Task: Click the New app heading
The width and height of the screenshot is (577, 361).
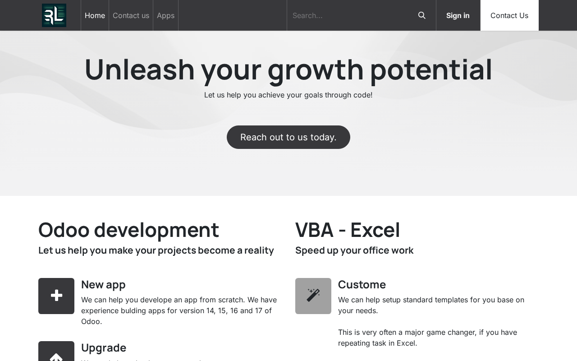Action: [x=103, y=285]
